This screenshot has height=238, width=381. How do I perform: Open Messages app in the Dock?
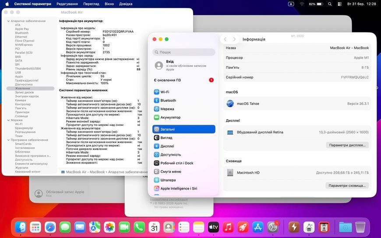pos(65,227)
